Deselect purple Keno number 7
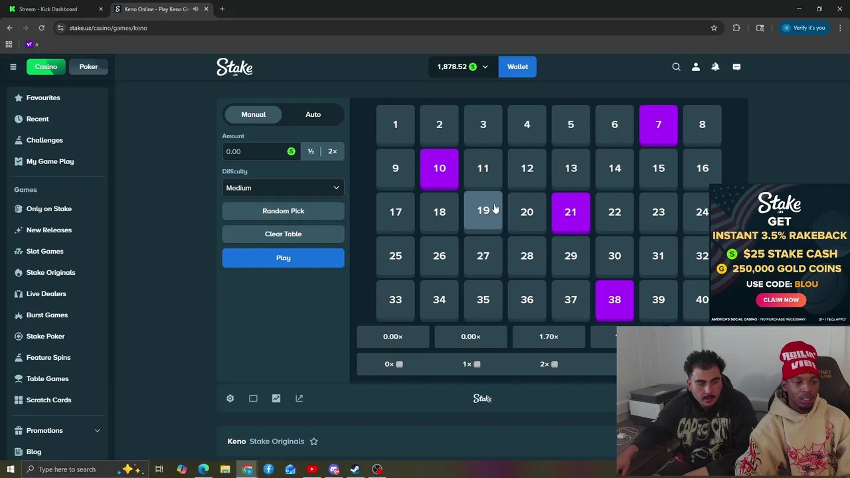Image resolution: width=850 pixels, height=478 pixels. pyautogui.click(x=658, y=124)
